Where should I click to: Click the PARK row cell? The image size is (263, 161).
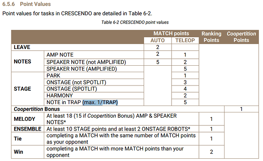94,76
